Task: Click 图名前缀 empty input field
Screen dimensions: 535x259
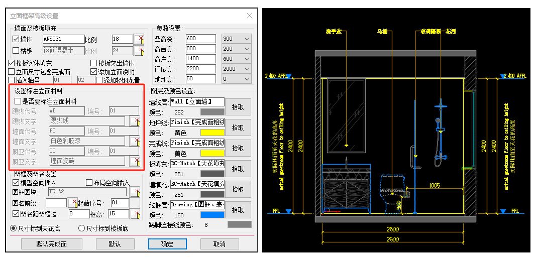Action: (x=56, y=203)
